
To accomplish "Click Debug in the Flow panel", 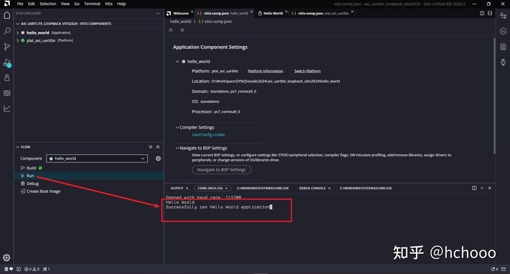I will [x=33, y=183].
